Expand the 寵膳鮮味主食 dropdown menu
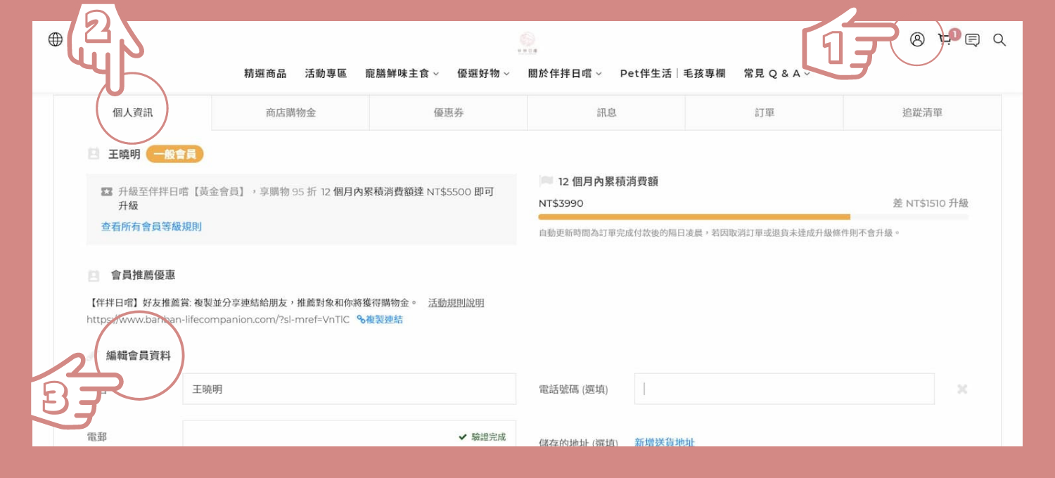The width and height of the screenshot is (1055, 478). pos(402,73)
